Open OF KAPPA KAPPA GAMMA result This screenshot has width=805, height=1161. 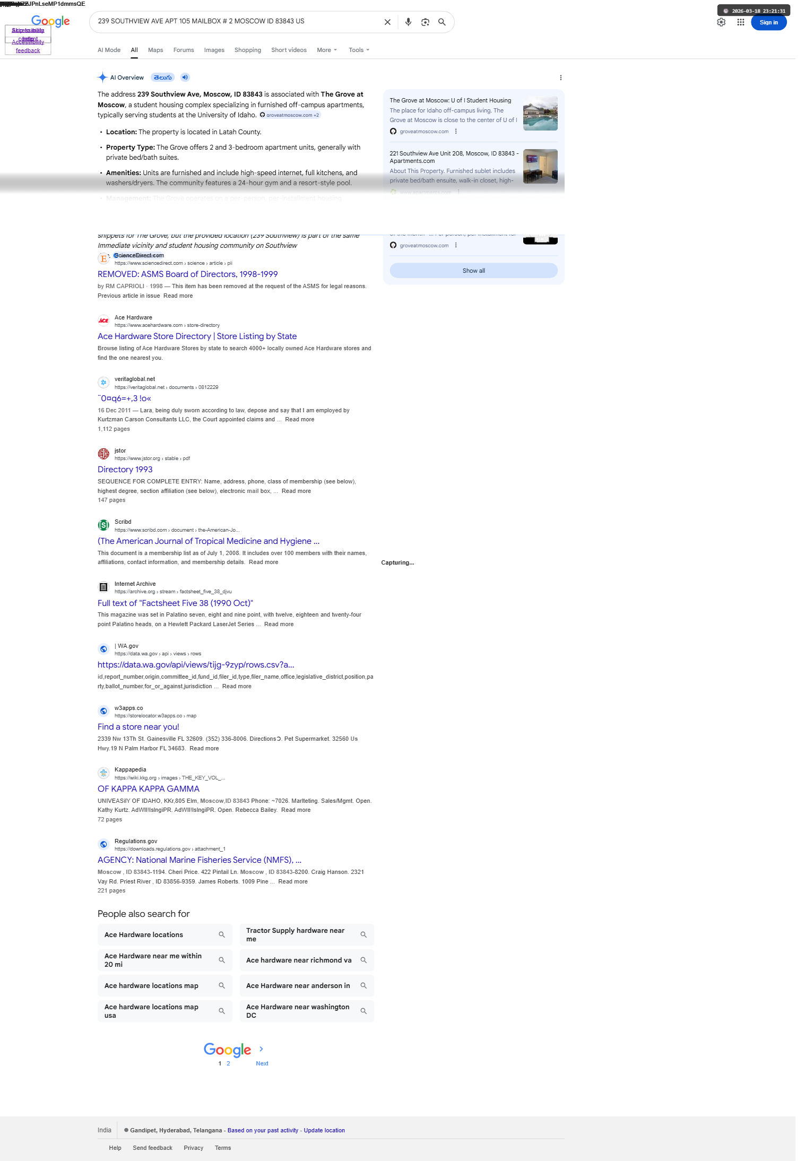pos(149,789)
